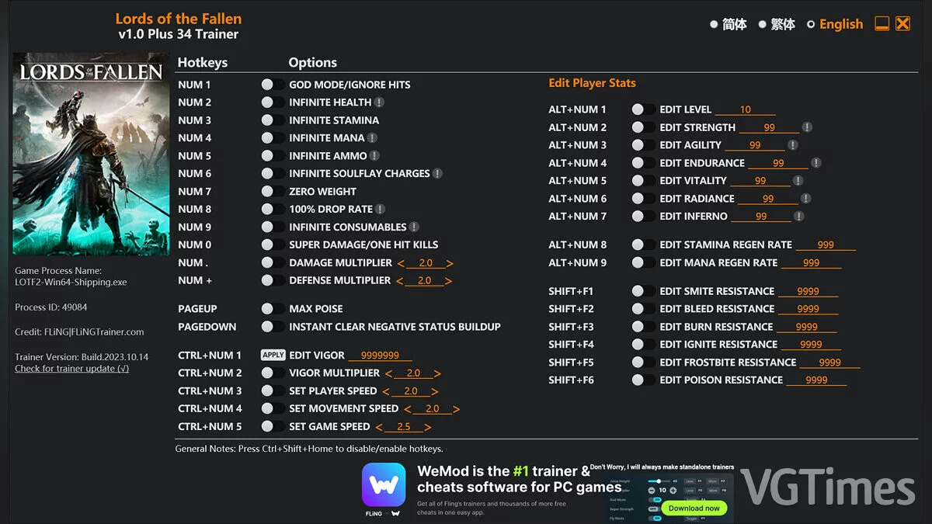Image resolution: width=932 pixels, height=524 pixels.
Task: Open the Check for trainer update link
Action: click(72, 369)
